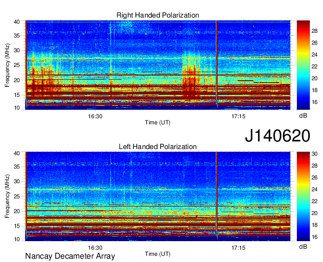Click the left-handed polarization spectrogram
Image resolution: width=323 pixels, height=262 pixels.
[158, 196]
